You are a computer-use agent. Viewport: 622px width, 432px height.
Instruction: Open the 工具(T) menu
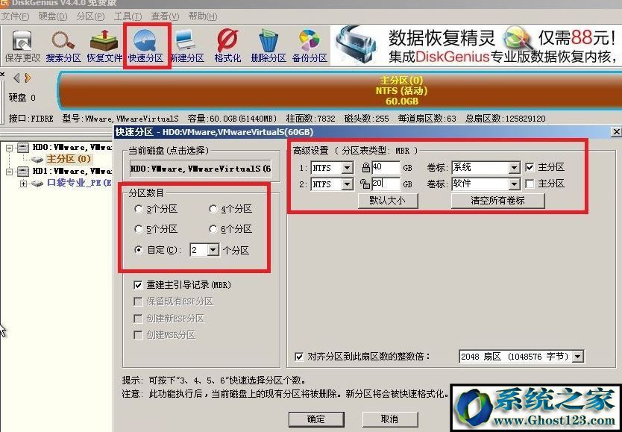pyautogui.click(x=128, y=16)
